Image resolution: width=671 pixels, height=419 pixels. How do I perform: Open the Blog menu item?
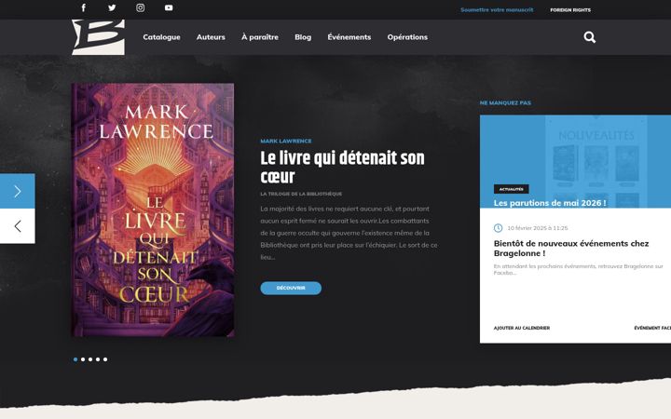(303, 37)
